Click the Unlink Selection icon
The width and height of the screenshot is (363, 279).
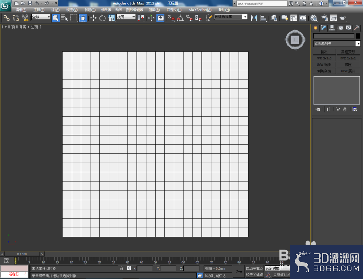[16, 18]
